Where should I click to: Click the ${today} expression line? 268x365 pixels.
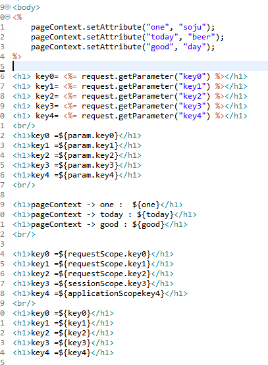[x=105, y=214]
